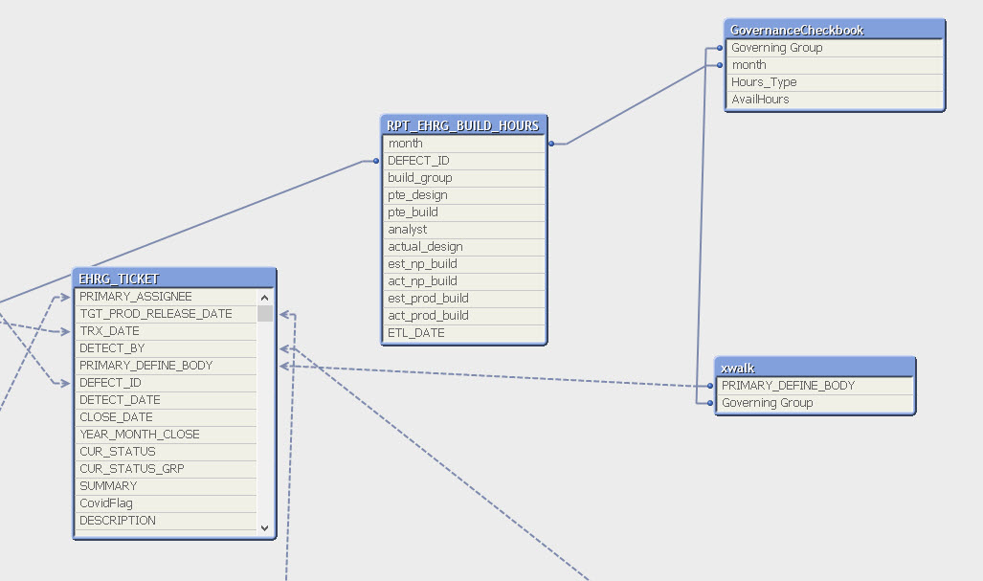Image resolution: width=983 pixels, height=581 pixels.
Task: Click arrowhead right of TGT_PROD_RELEASE_DATE row
Action: coord(284,314)
